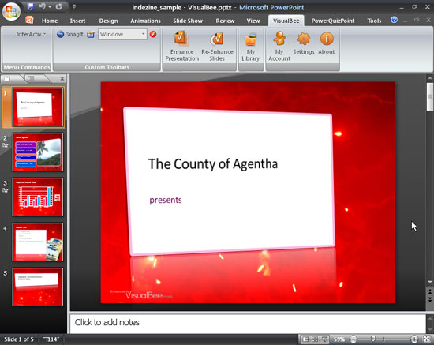Click the Slide 1 of 5 indicator
434x345 pixels.
(19, 339)
